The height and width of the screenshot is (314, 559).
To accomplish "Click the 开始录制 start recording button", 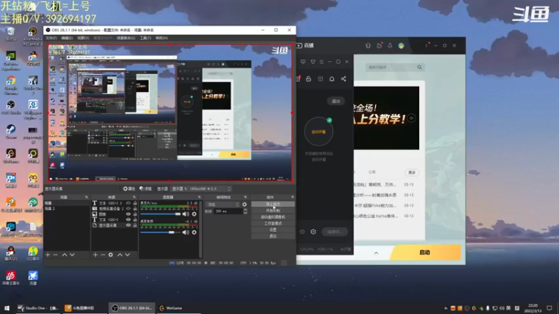I will click(273, 211).
